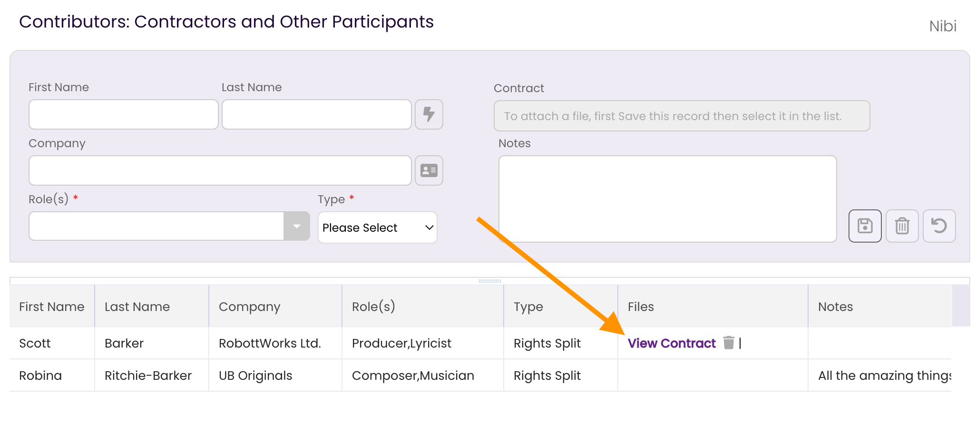Click Rights Split in Scott's row
Image resolution: width=976 pixels, height=433 pixels.
click(561, 343)
